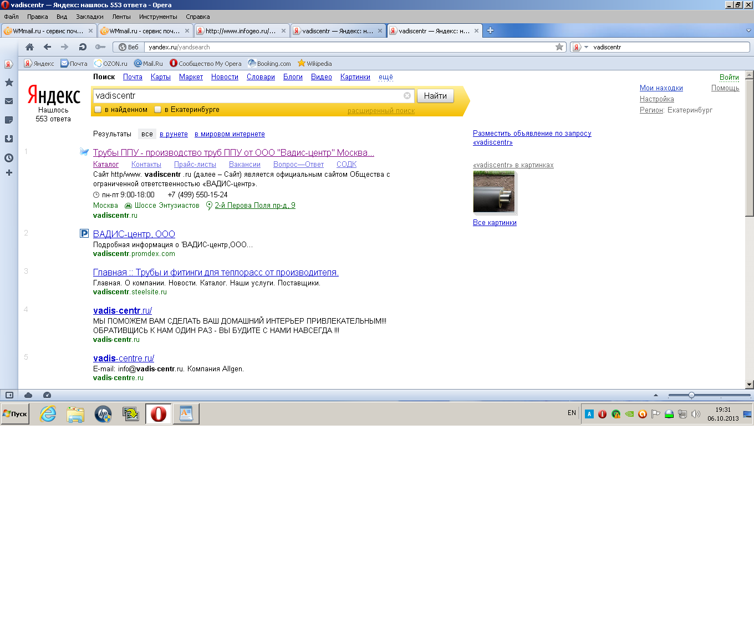
Task: Open 'Все картинки' link
Action: pyautogui.click(x=495, y=223)
